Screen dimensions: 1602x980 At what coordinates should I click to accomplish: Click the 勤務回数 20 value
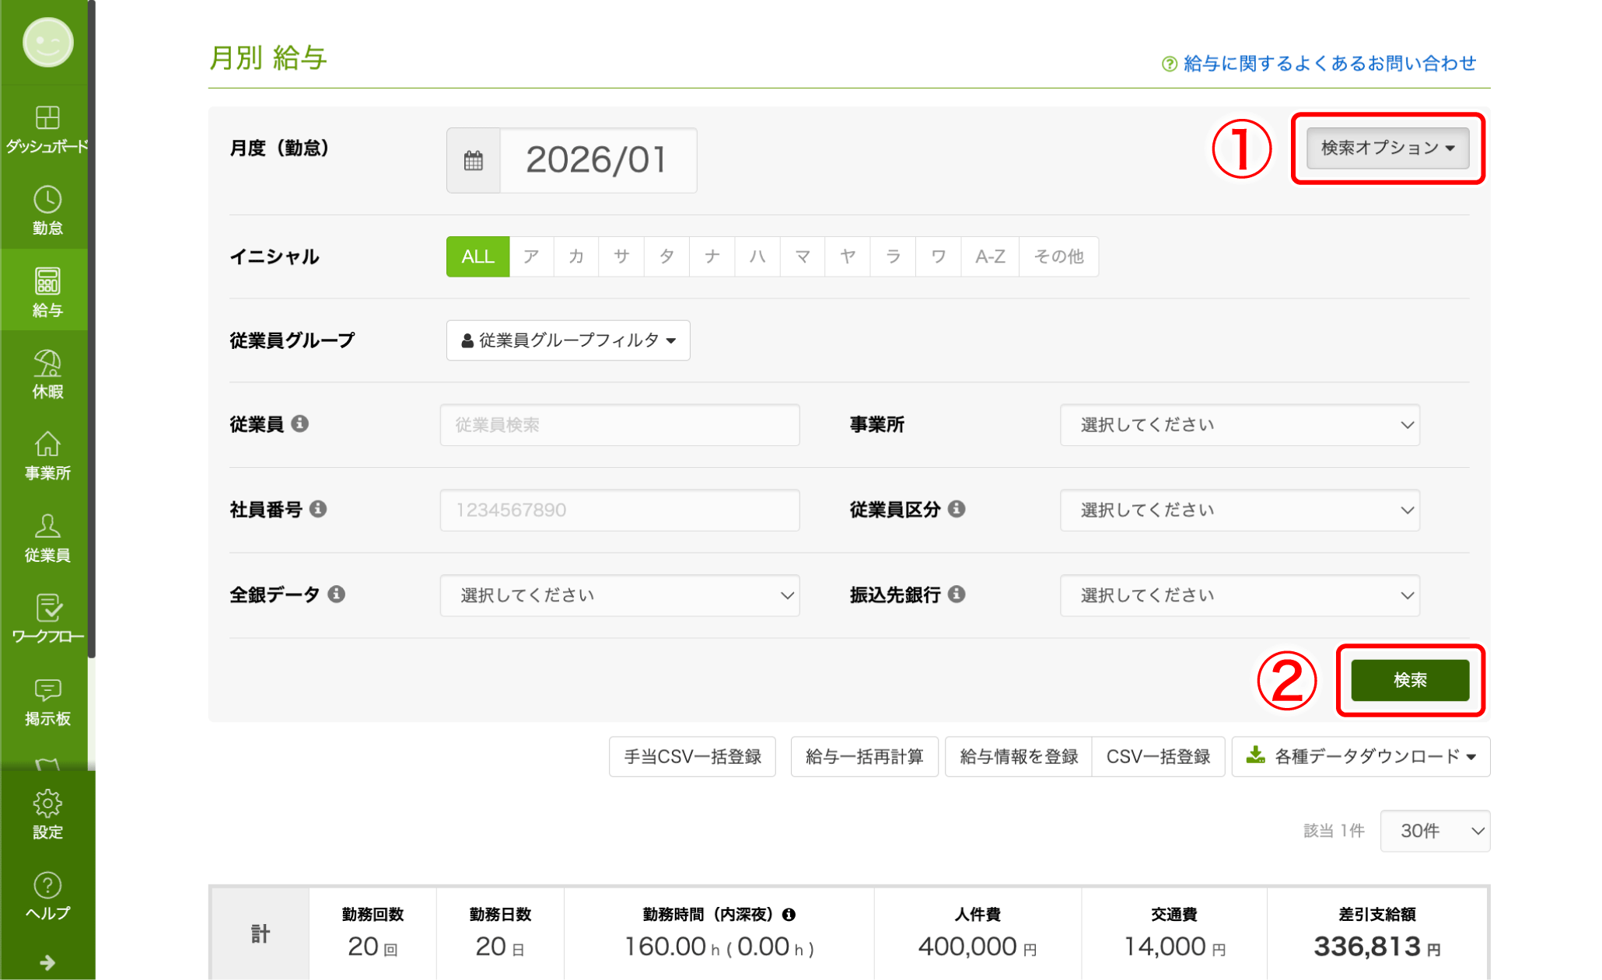(373, 947)
